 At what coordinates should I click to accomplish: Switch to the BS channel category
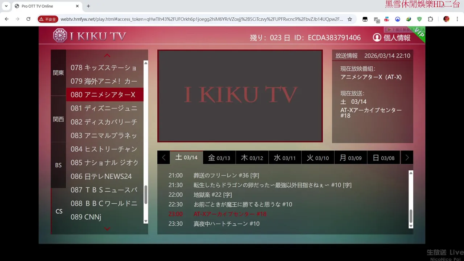click(58, 165)
